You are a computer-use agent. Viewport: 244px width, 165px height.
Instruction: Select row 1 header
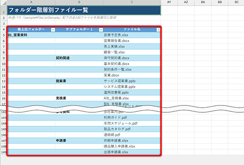pyautogui.click(x=4, y=10)
